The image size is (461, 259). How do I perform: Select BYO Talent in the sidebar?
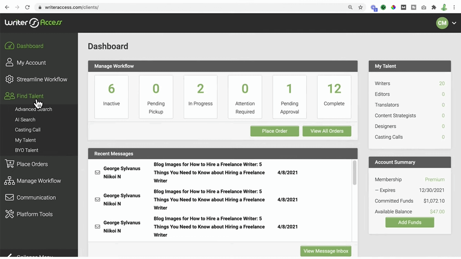pos(27,150)
